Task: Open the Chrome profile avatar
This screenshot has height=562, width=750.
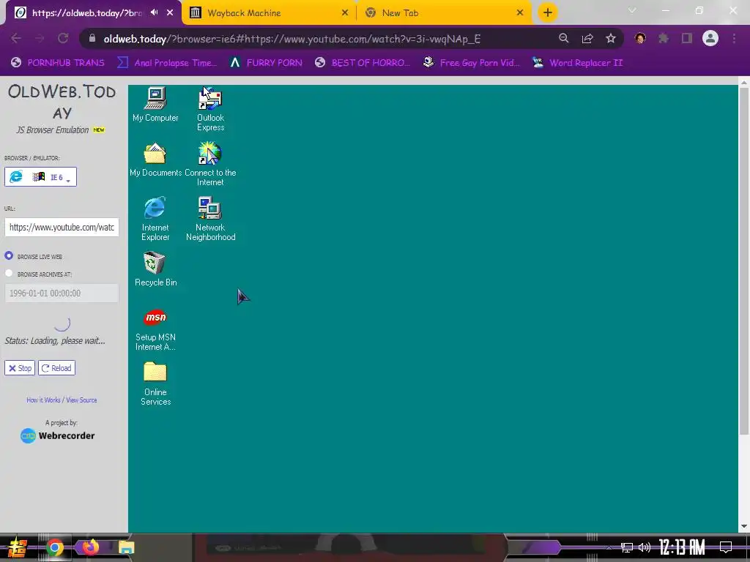Action: click(710, 38)
